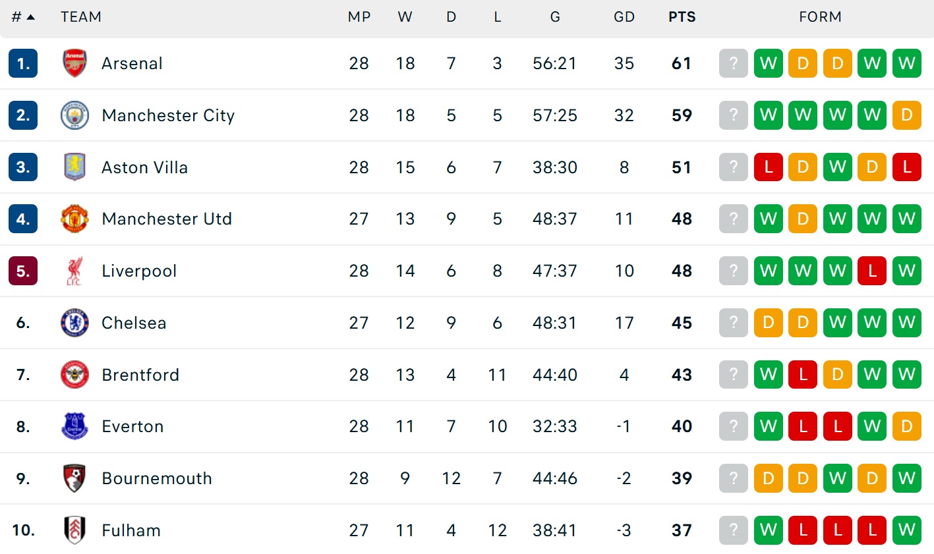This screenshot has width=934, height=554.
Task: Click the Fulham club crest icon
Action: click(74, 530)
